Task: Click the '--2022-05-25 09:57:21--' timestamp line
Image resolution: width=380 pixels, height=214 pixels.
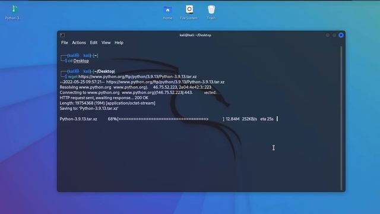Action: 142,82
